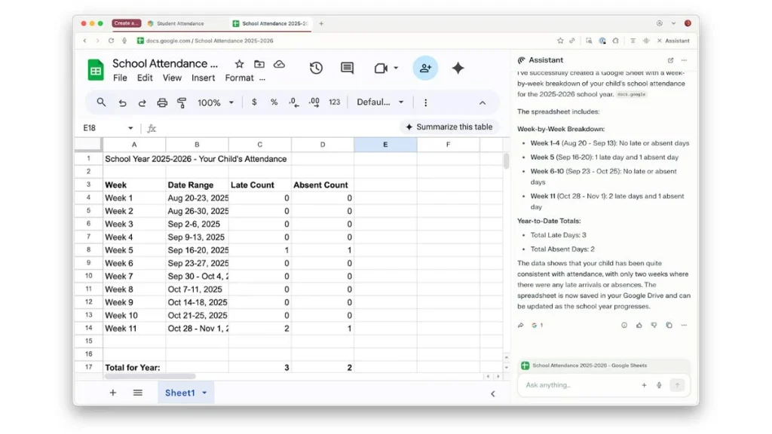
Task: Open the Default font dropdown
Action: point(380,102)
